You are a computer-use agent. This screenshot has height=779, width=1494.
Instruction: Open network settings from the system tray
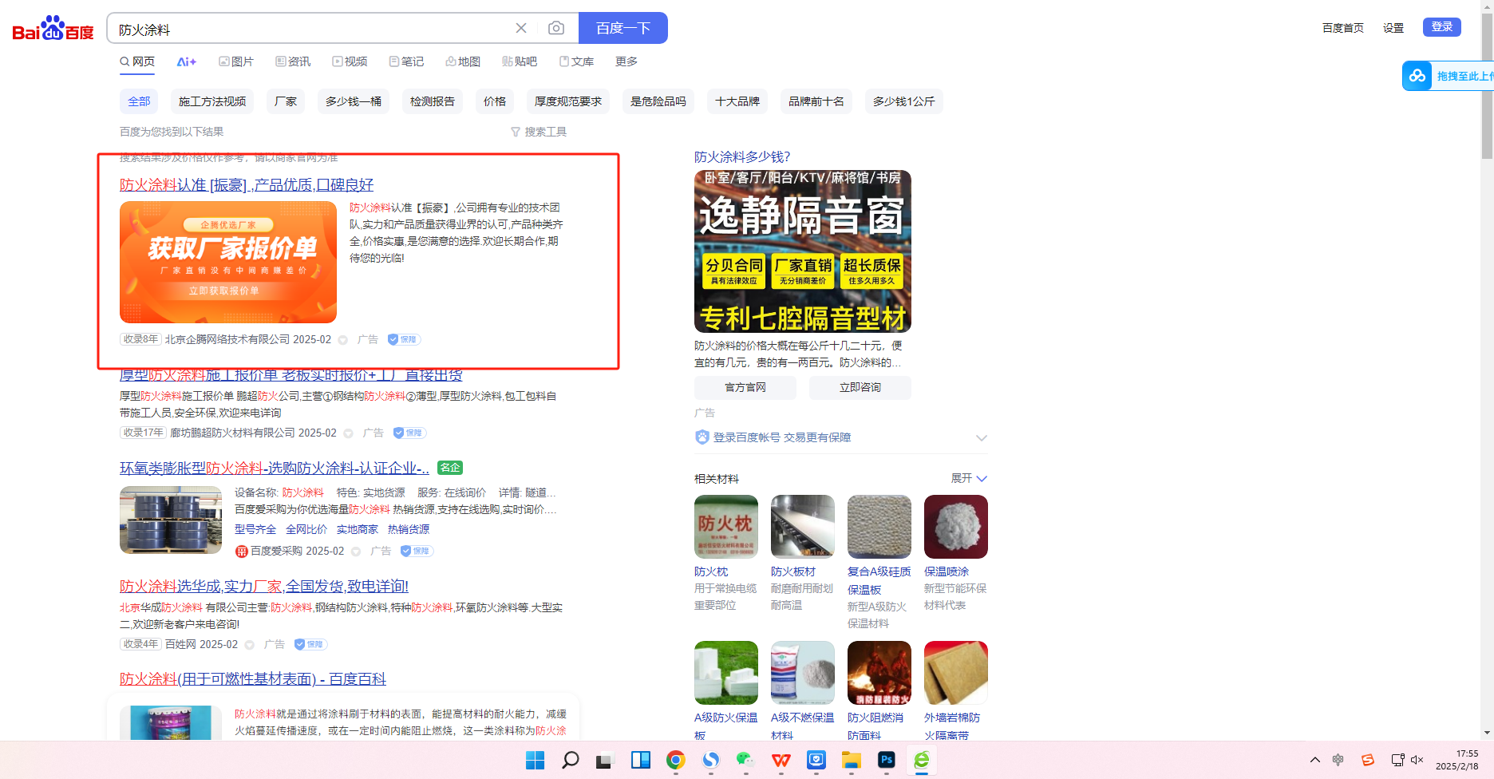click(x=1397, y=760)
